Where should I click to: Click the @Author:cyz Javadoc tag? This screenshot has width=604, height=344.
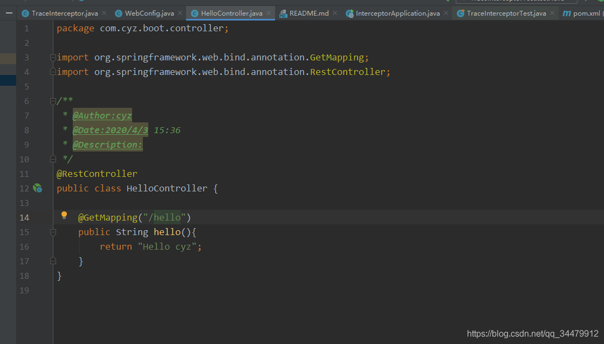click(x=102, y=115)
